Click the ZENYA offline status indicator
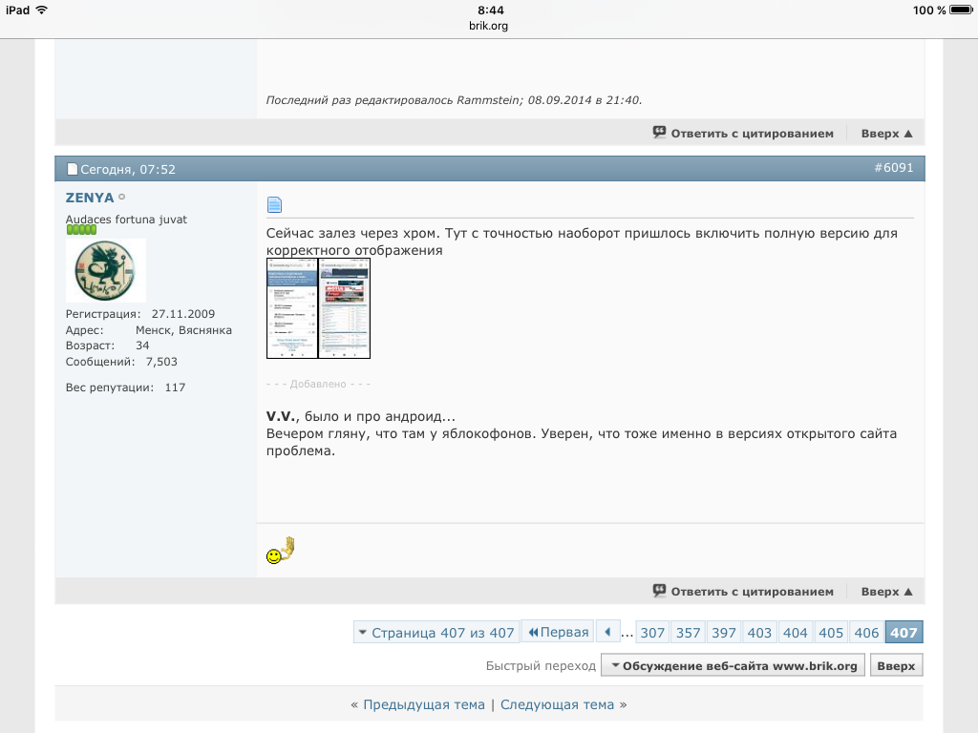This screenshot has height=733, width=978. pos(122,198)
